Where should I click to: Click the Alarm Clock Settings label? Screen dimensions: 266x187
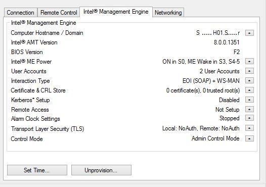35,119
